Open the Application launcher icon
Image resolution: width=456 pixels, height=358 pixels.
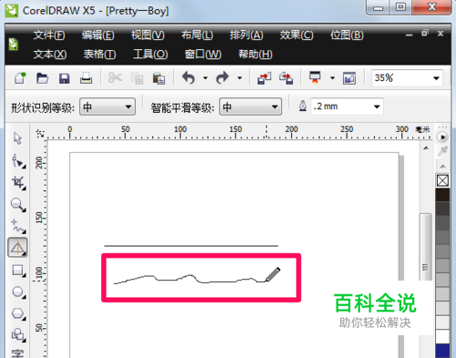coord(315,77)
